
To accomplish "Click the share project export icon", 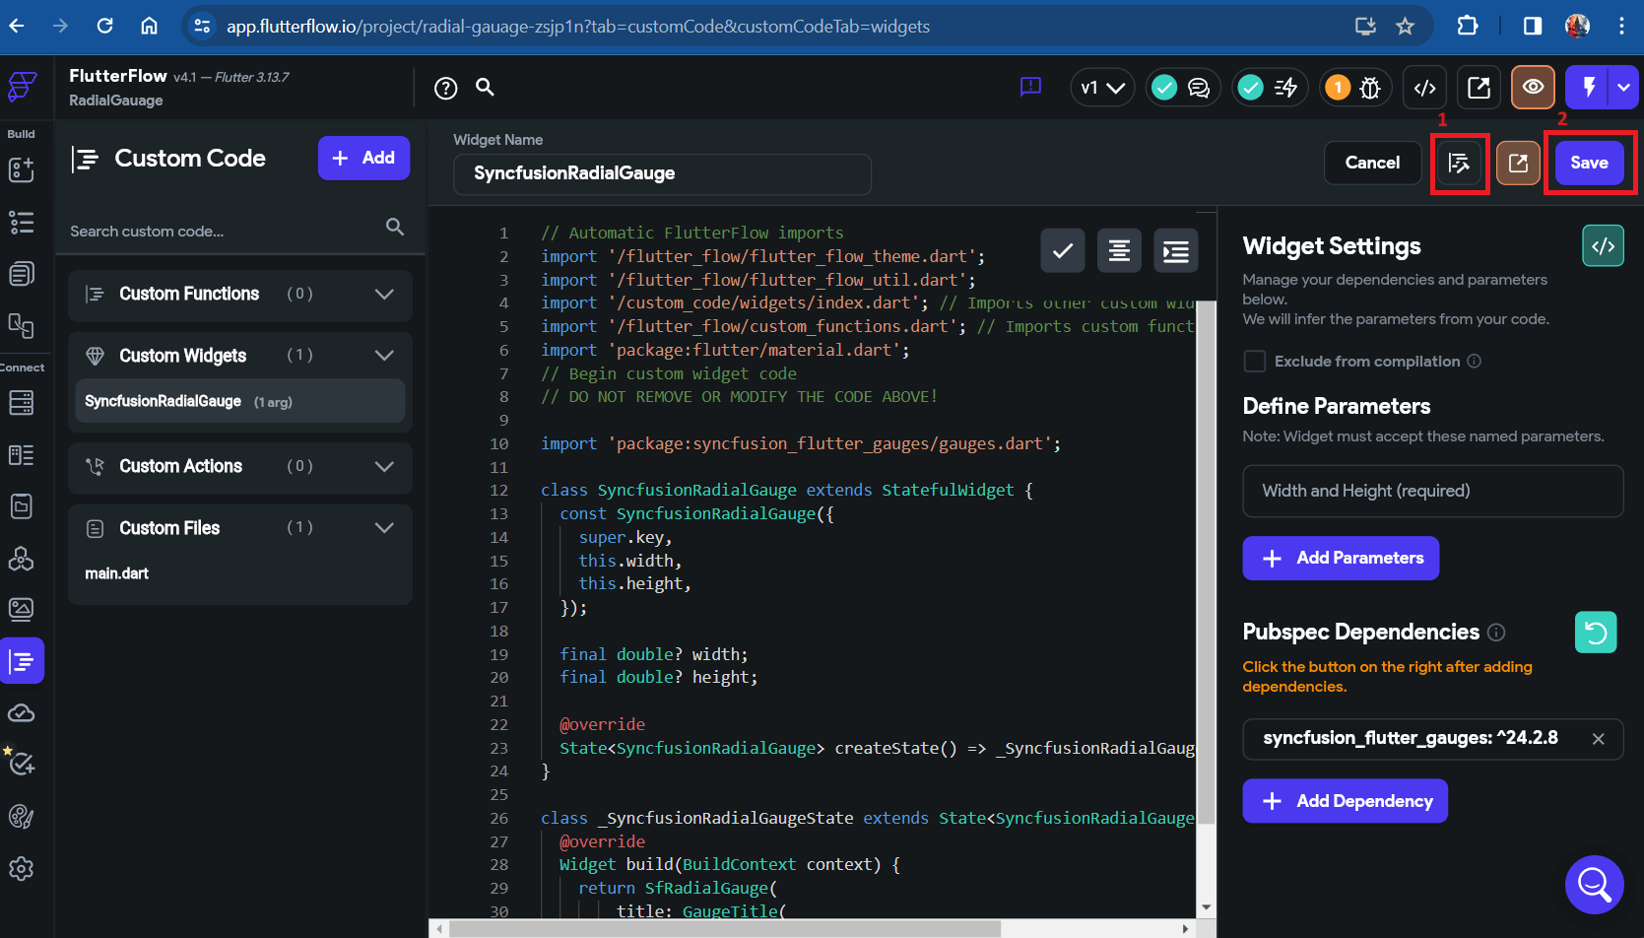I will (1479, 88).
